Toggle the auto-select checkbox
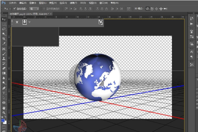198x132 pixels. click(x=15, y=8)
